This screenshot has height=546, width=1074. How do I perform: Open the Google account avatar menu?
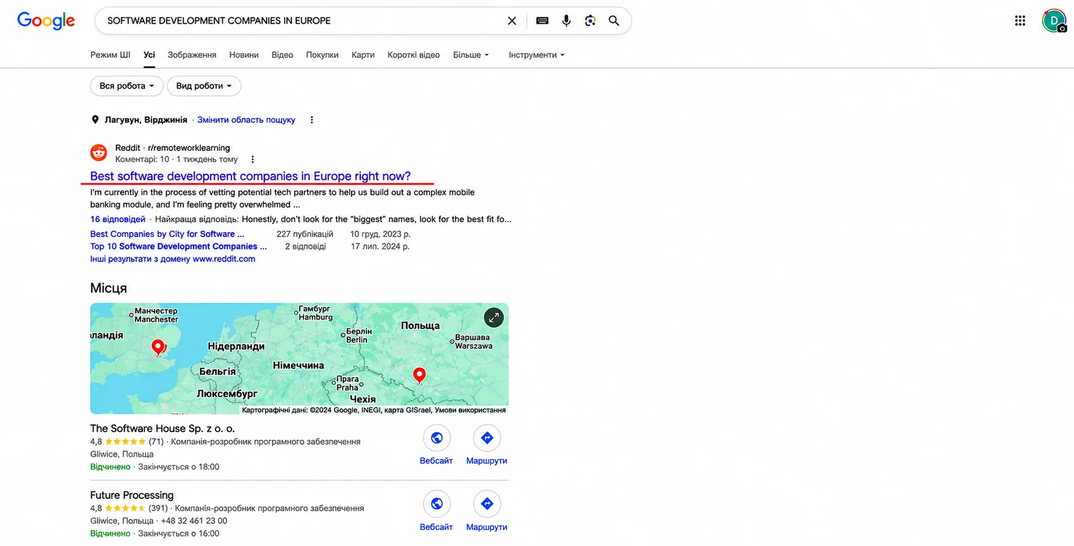click(x=1054, y=21)
